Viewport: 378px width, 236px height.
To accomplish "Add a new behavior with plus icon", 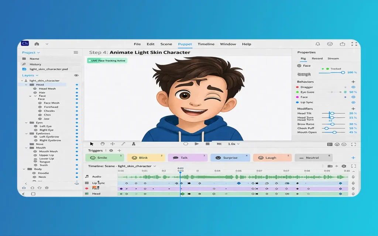I will 353,82.
